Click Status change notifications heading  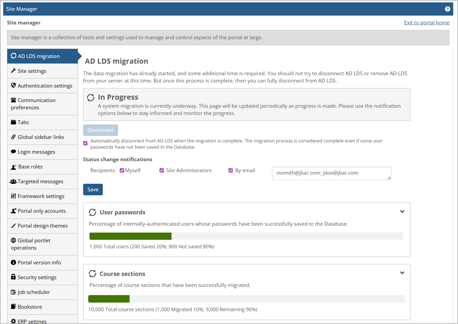pos(118,159)
